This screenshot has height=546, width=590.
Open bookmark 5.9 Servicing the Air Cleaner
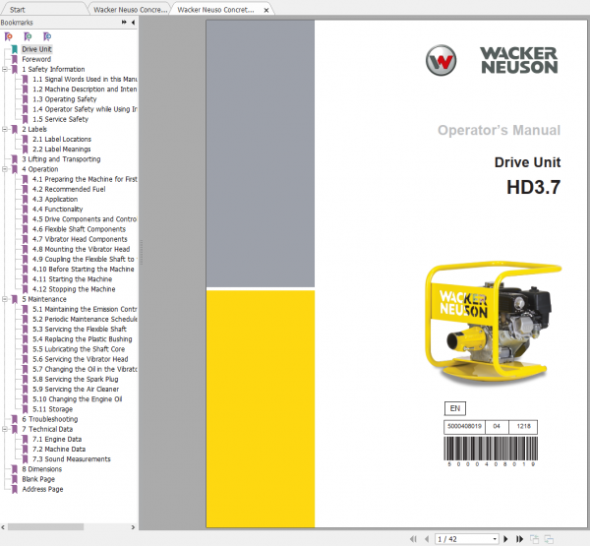[x=76, y=390]
